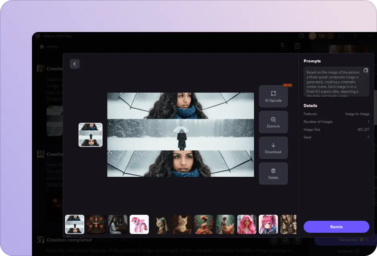Click the side preview thumbnail left of image
Screen dimensions: 377x256
[x=91, y=135]
